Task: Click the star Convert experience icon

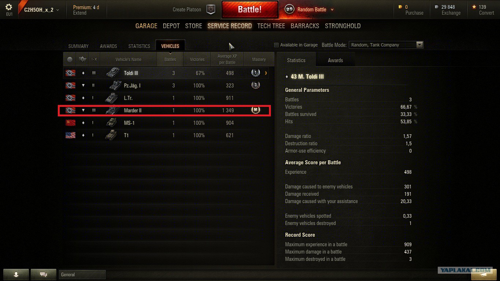Action: [474, 7]
